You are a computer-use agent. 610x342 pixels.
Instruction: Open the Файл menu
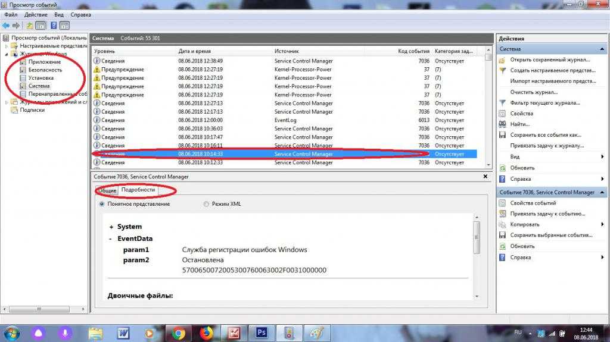[11, 14]
